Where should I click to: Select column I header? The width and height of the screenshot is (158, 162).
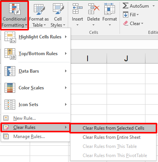point(89,58)
